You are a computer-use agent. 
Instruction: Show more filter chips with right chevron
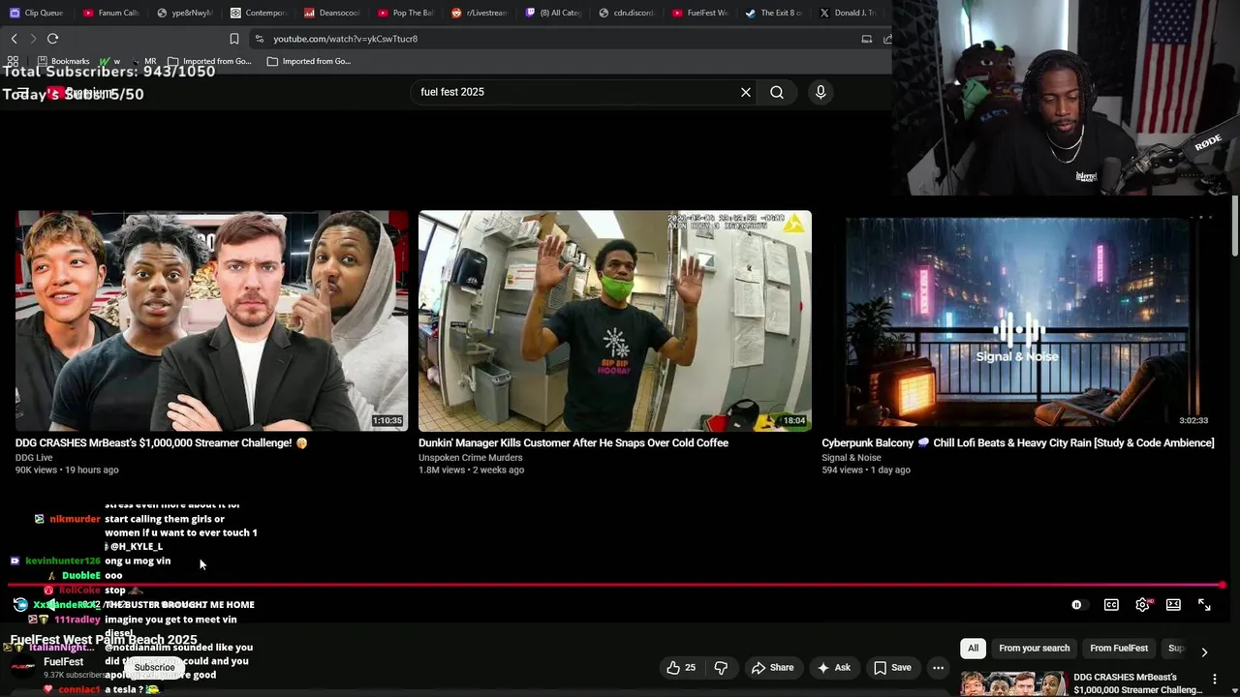click(1204, 652)
